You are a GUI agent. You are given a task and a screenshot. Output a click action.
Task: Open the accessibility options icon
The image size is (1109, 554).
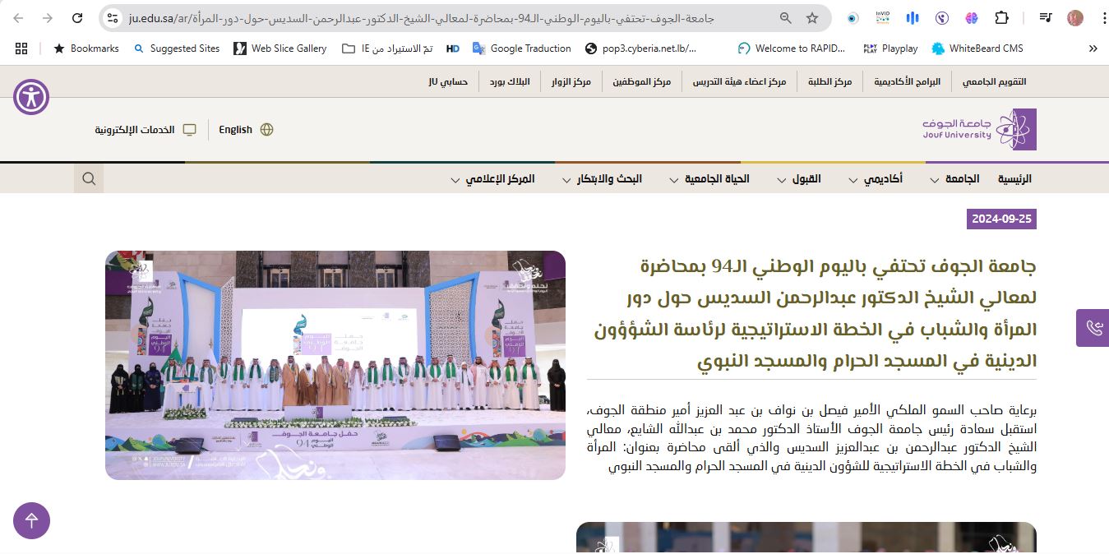coord(31,97)
